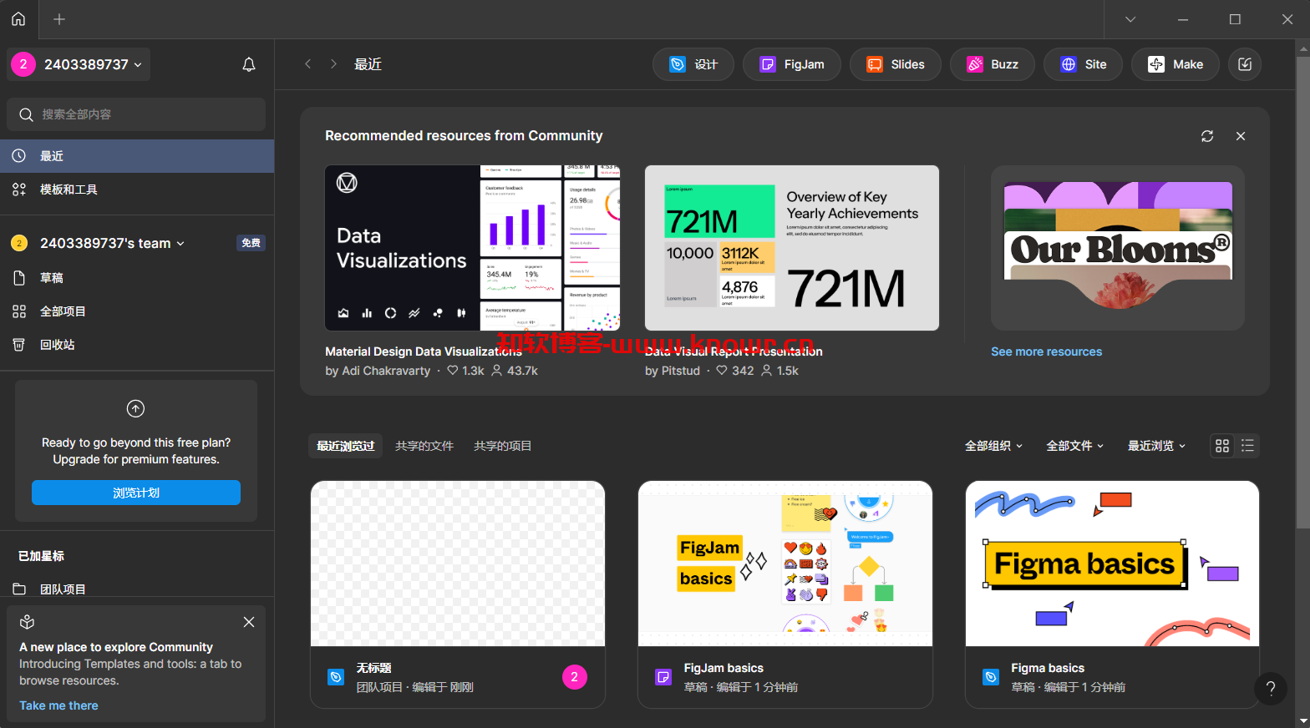Click the scrollbar up arrow
The image size is (1310, 728).
pyautogui.click(x=1303, y=48)
